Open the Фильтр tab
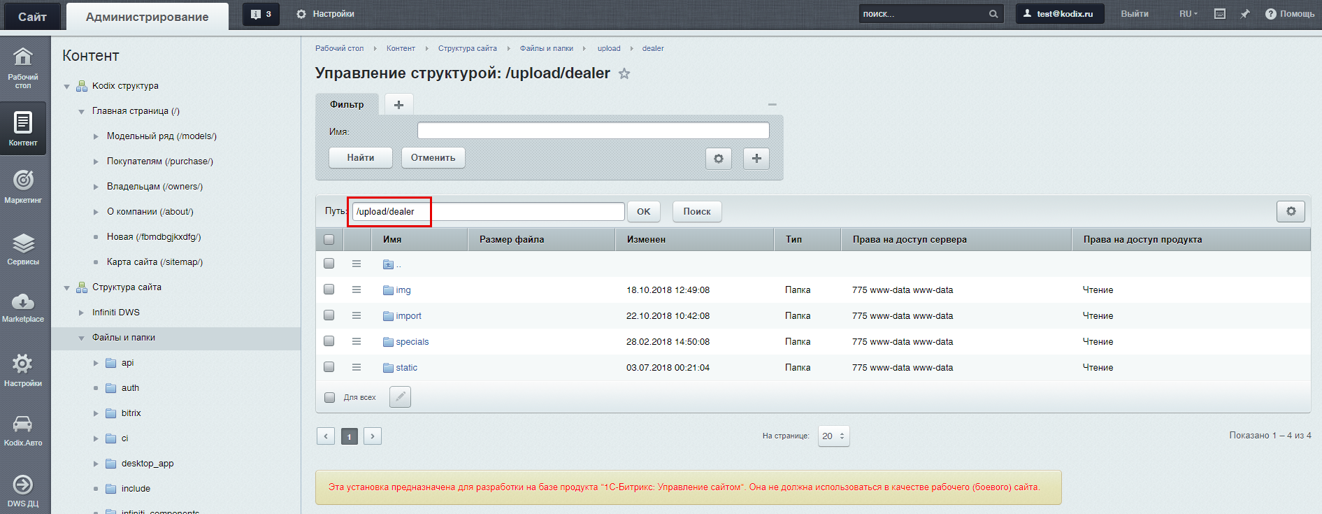1322x514 pixels. tap(347, 104)
